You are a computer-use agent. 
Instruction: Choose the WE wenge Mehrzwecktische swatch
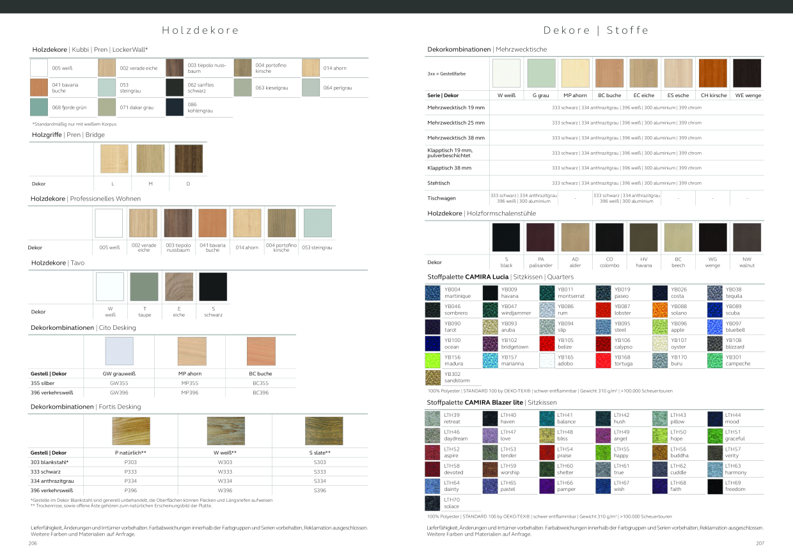[x=747, y=73]
